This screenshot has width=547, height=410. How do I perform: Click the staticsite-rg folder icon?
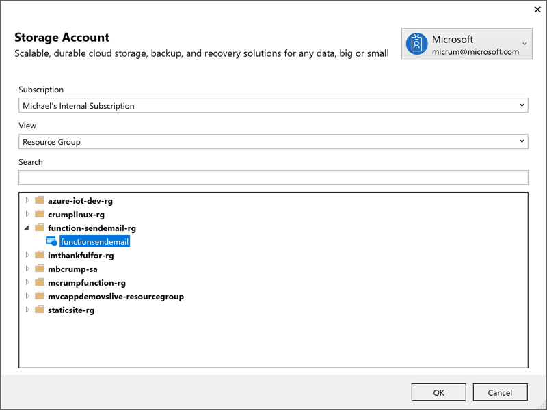(40, 310)
